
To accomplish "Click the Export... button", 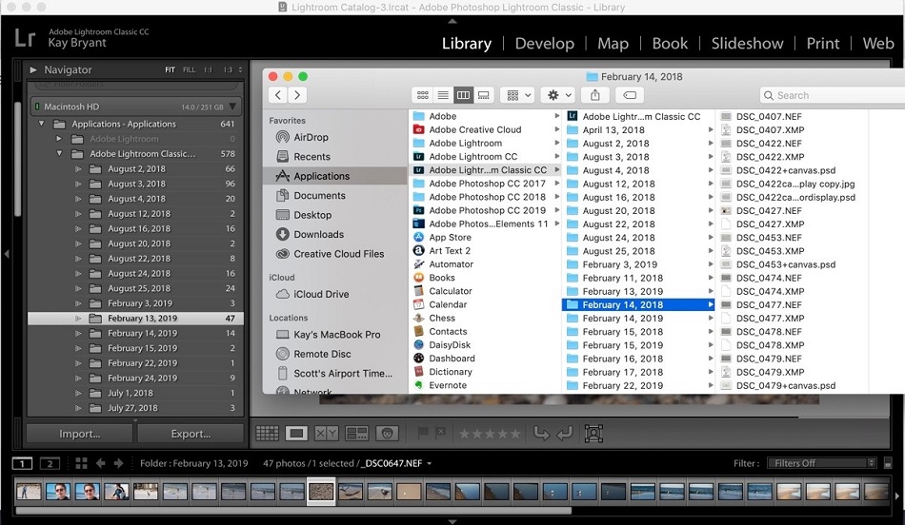I will coord(191,434).
